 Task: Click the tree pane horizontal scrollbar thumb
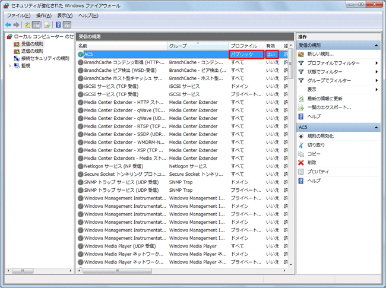pos(23,271)
